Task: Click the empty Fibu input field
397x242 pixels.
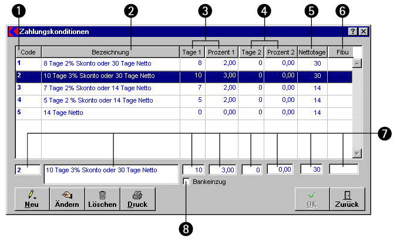Action: point(344,169)
